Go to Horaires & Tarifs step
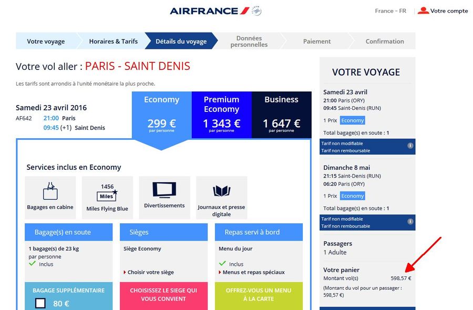The image size is (473, 310). coord(113,41)
